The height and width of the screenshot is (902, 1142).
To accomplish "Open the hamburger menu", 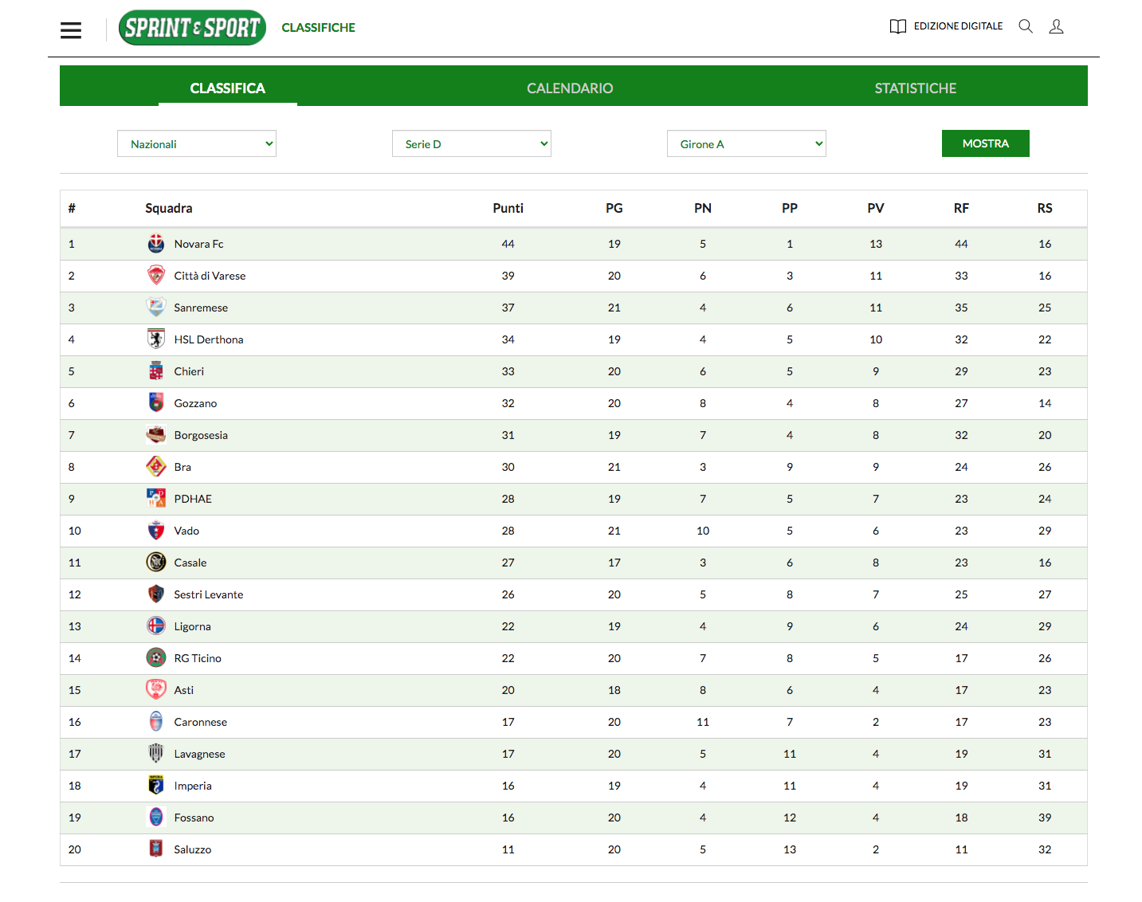I will (x=71, y=30).
